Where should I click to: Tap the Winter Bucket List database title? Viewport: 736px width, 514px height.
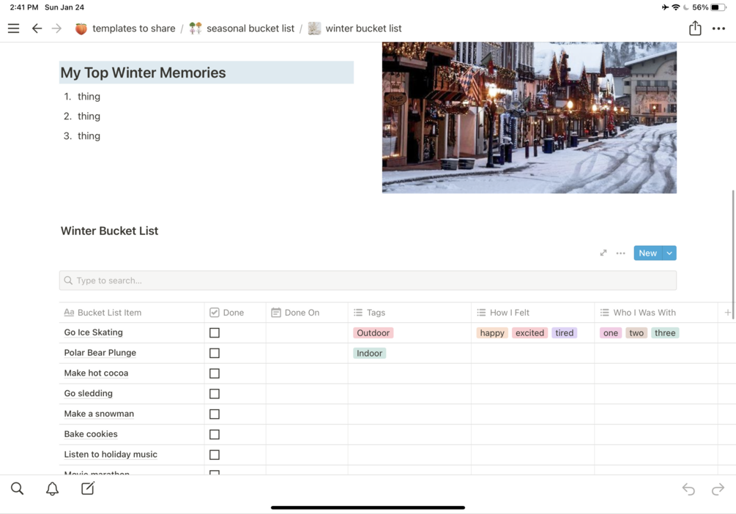pos(109,231)
